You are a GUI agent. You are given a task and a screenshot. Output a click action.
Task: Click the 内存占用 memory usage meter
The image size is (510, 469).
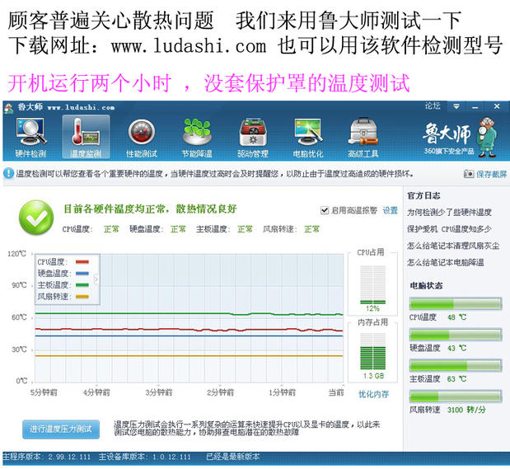(x=372, y=351)
